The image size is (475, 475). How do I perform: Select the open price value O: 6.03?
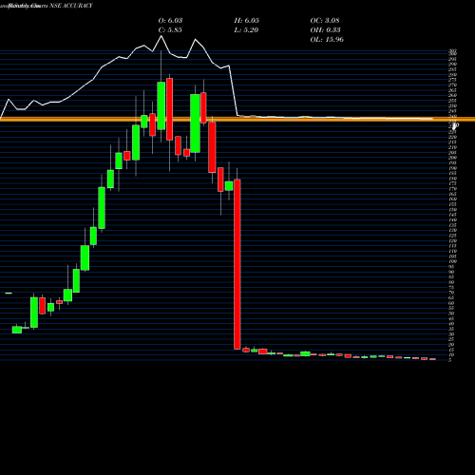point(170,20)
